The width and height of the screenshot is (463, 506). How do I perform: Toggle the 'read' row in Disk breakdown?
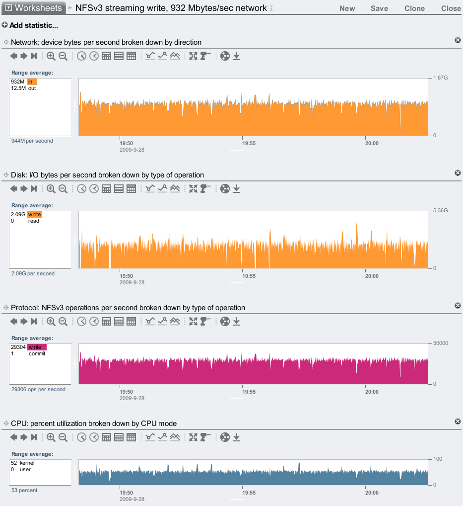point(33,221)
